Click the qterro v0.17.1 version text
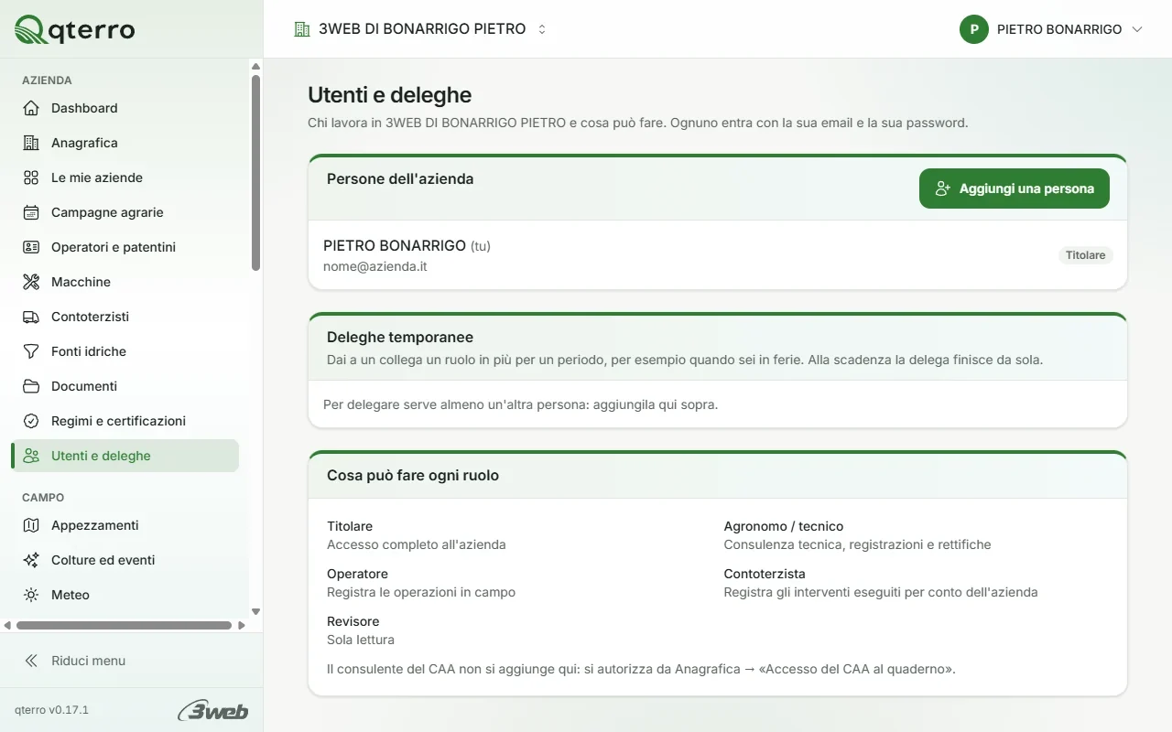1172x732 pixels. click(x=51, y=710)
